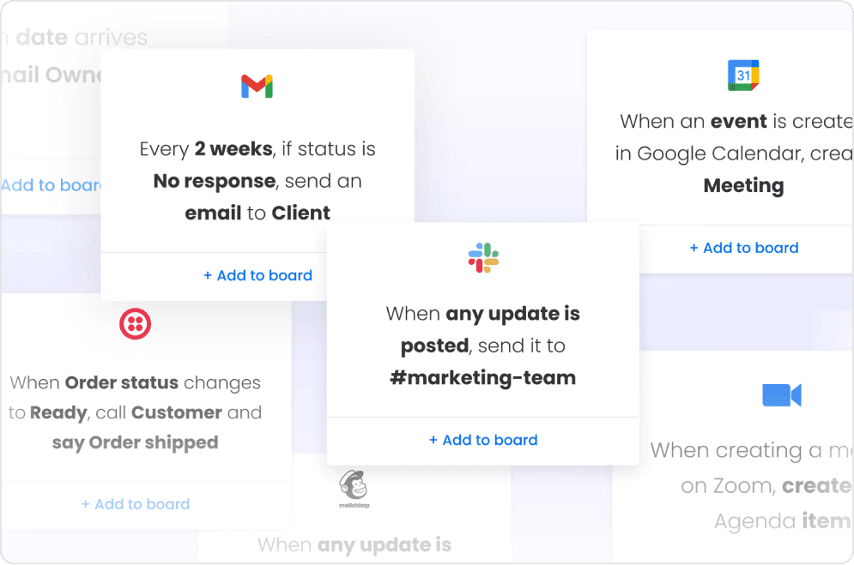Click the Gmail icon

257,86
